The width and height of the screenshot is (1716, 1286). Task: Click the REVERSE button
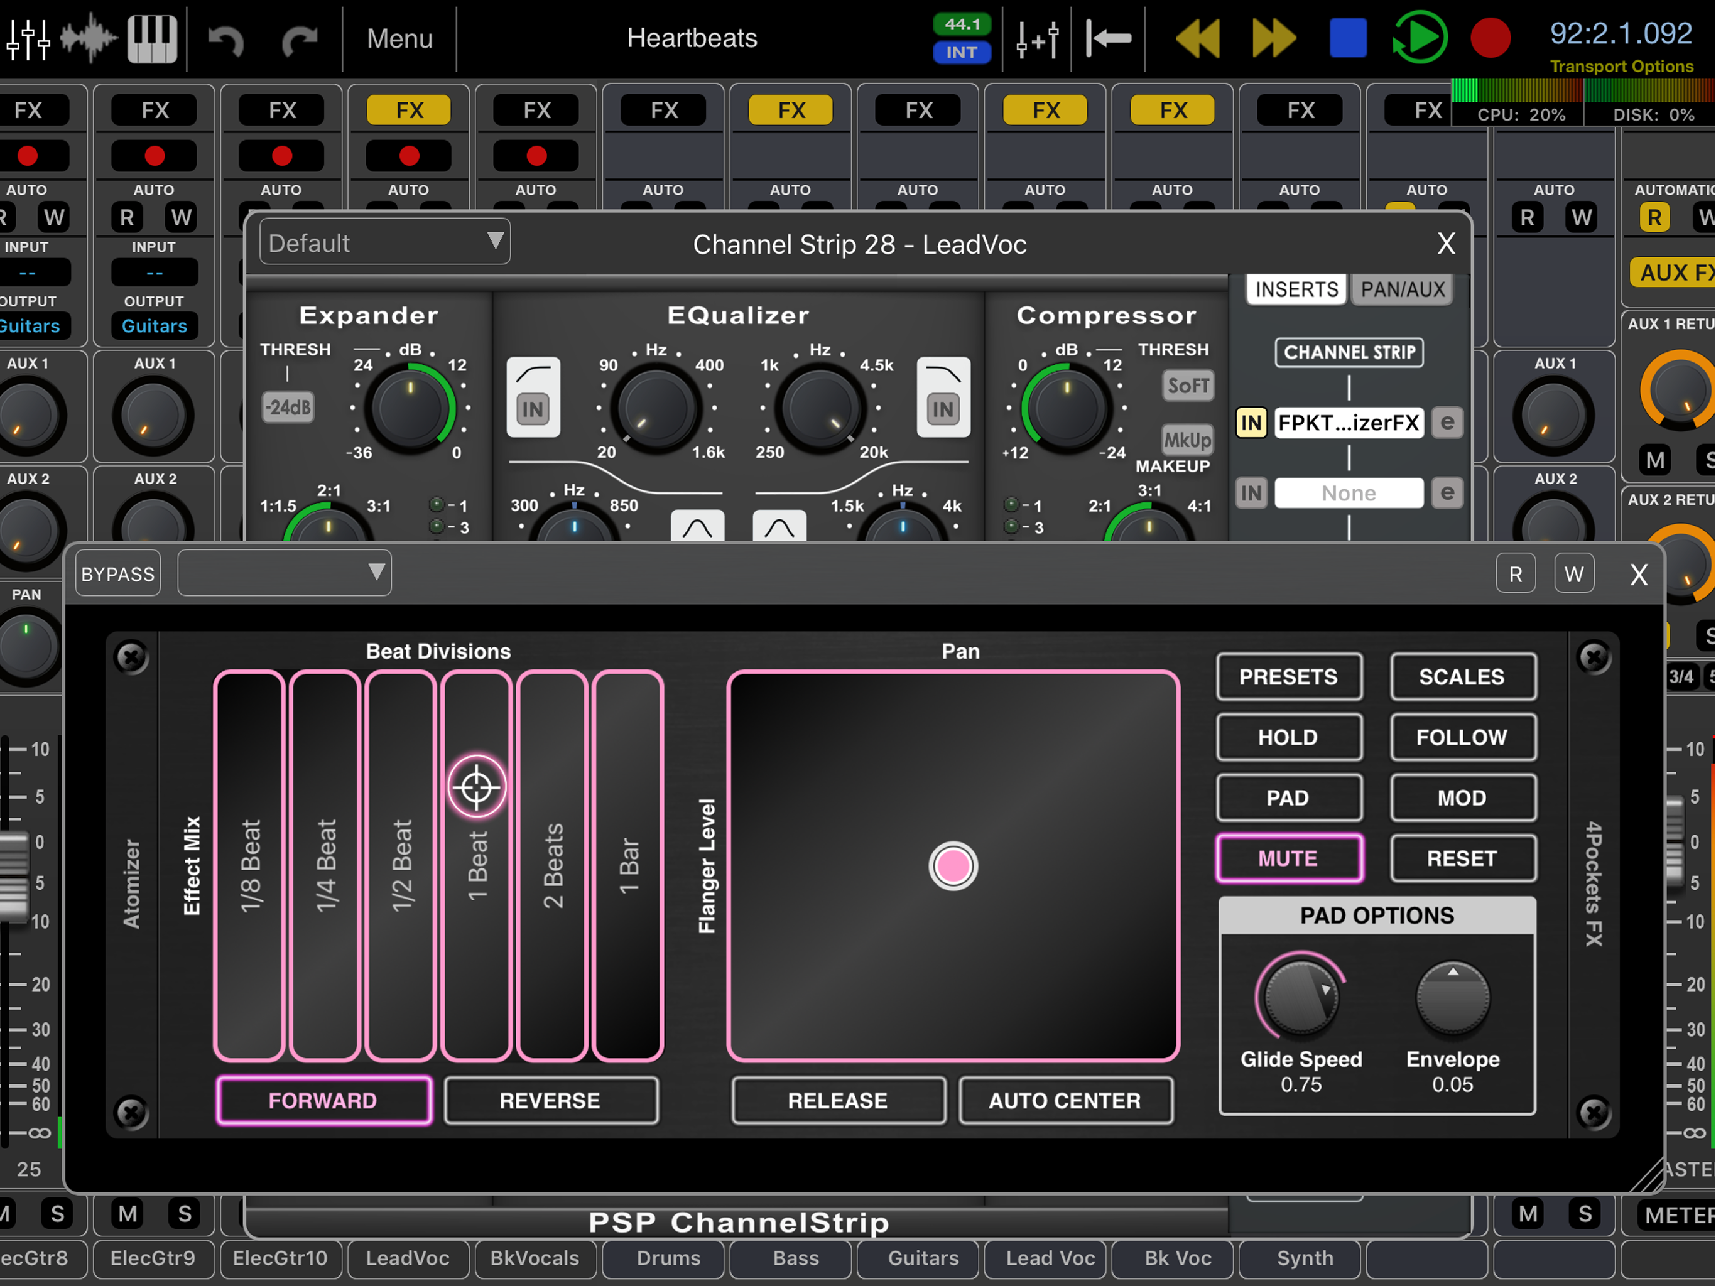point(550,1100)
